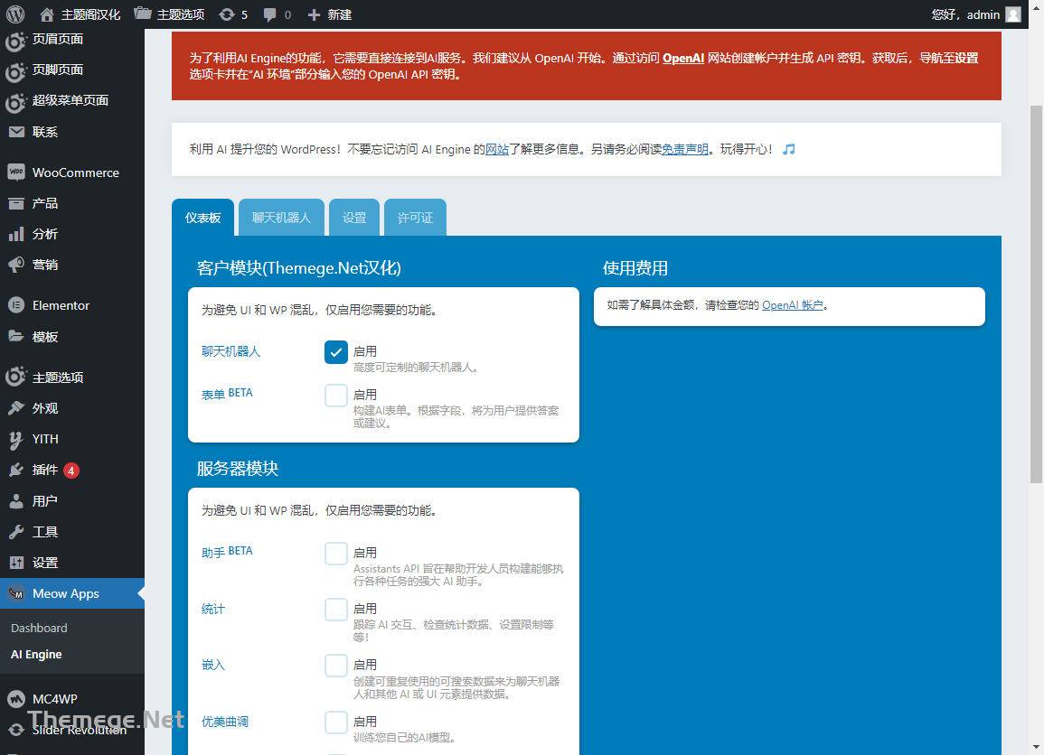This screenshot has height=755, width=1044.
Task: Click the 统计 module label
Action: coord(213,610)
